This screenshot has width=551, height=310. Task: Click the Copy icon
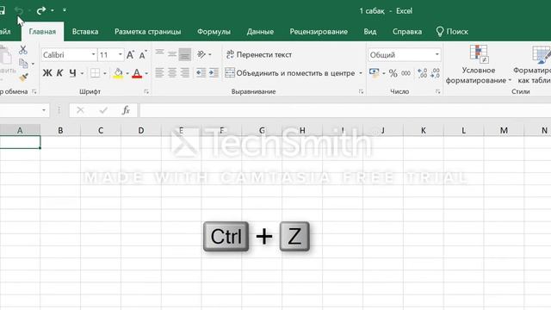coord(23,64)
